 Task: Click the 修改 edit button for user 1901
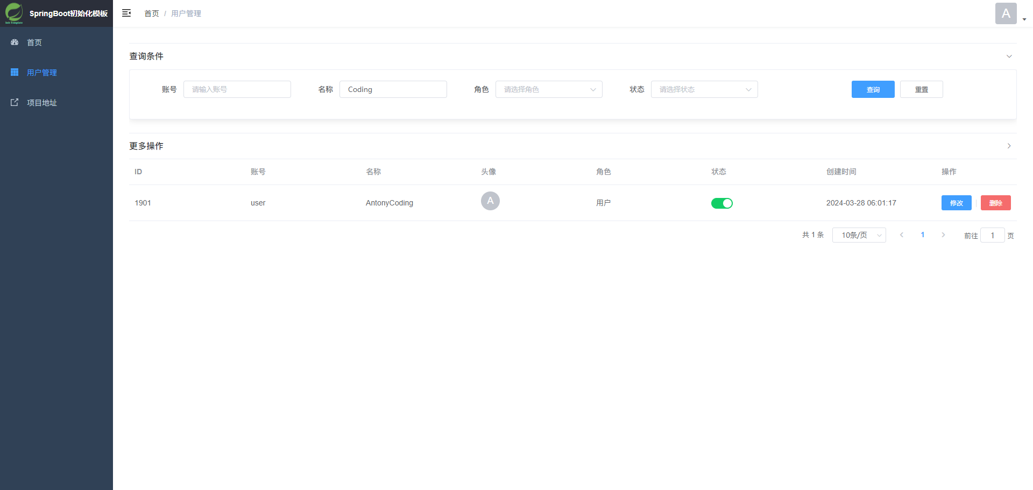[957, 203]
